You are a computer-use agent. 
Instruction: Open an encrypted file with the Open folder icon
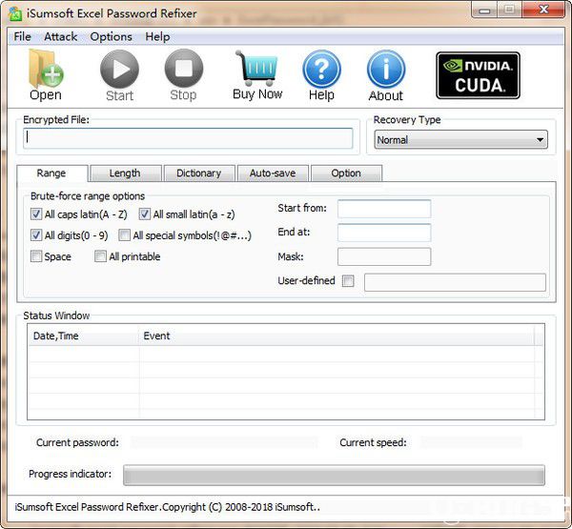(x=46, y=74)
